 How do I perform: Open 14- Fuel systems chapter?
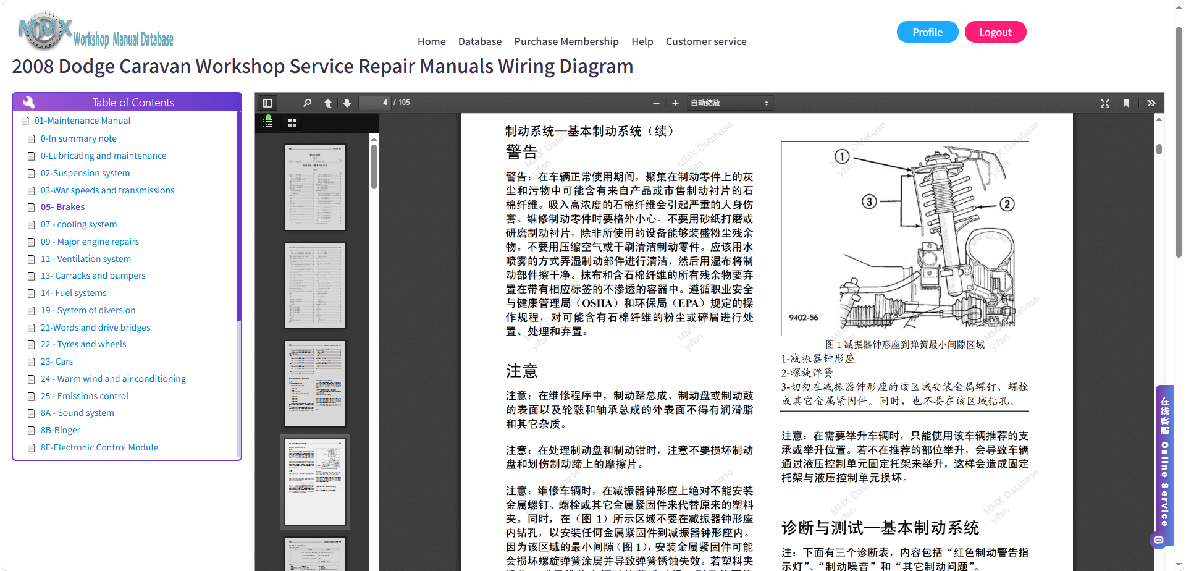(74, 293)
